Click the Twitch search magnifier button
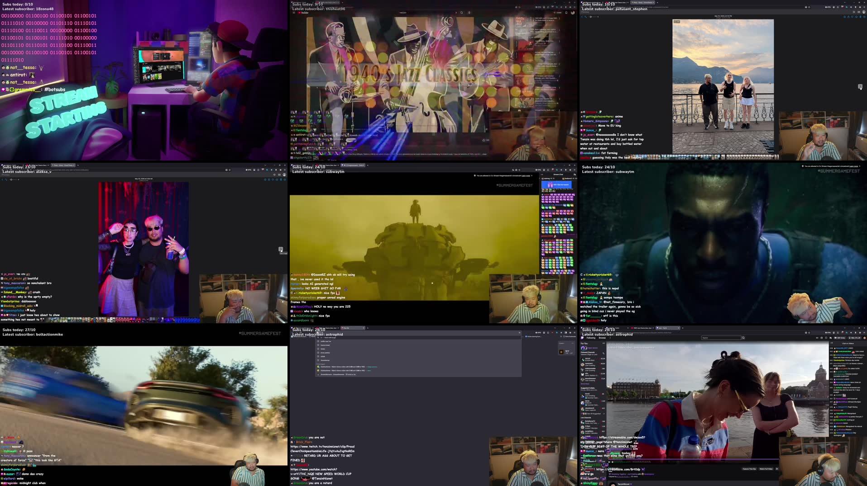This screenshot has height=486, width=867. [x=743, y=338]
